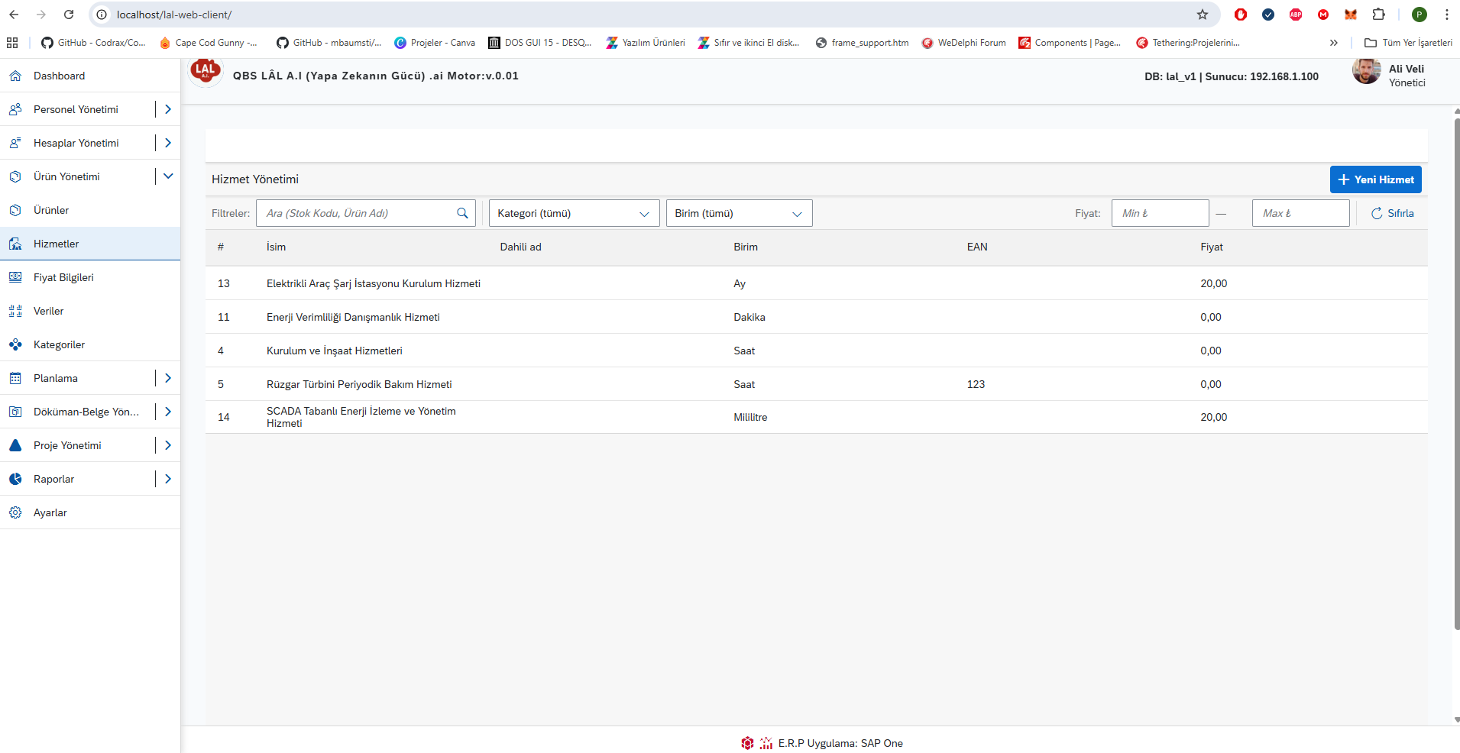Image resolution: width=1460 pixels, height=753 pixels.
Task: Click the LAL logo in header
Action: pos(205,72)
